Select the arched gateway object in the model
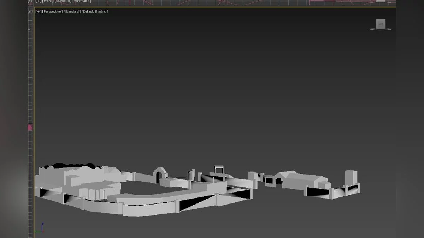 [160, 174]
